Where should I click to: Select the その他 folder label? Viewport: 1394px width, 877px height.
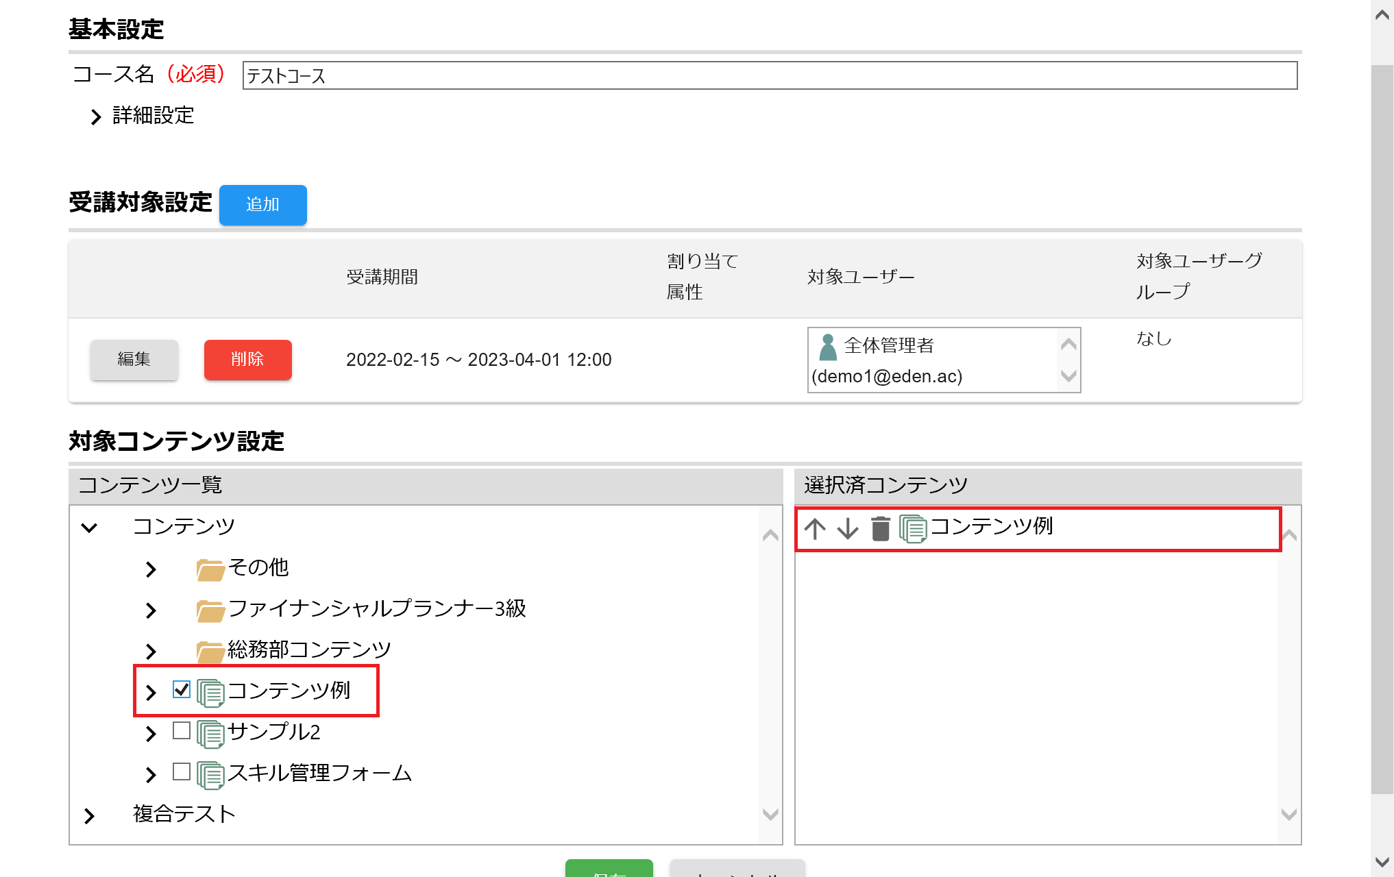click(258, 567)
